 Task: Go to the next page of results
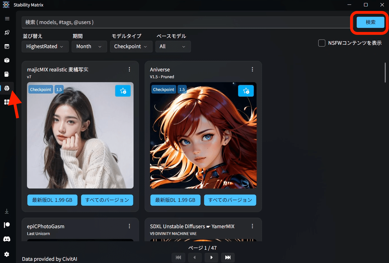(211, 258)
